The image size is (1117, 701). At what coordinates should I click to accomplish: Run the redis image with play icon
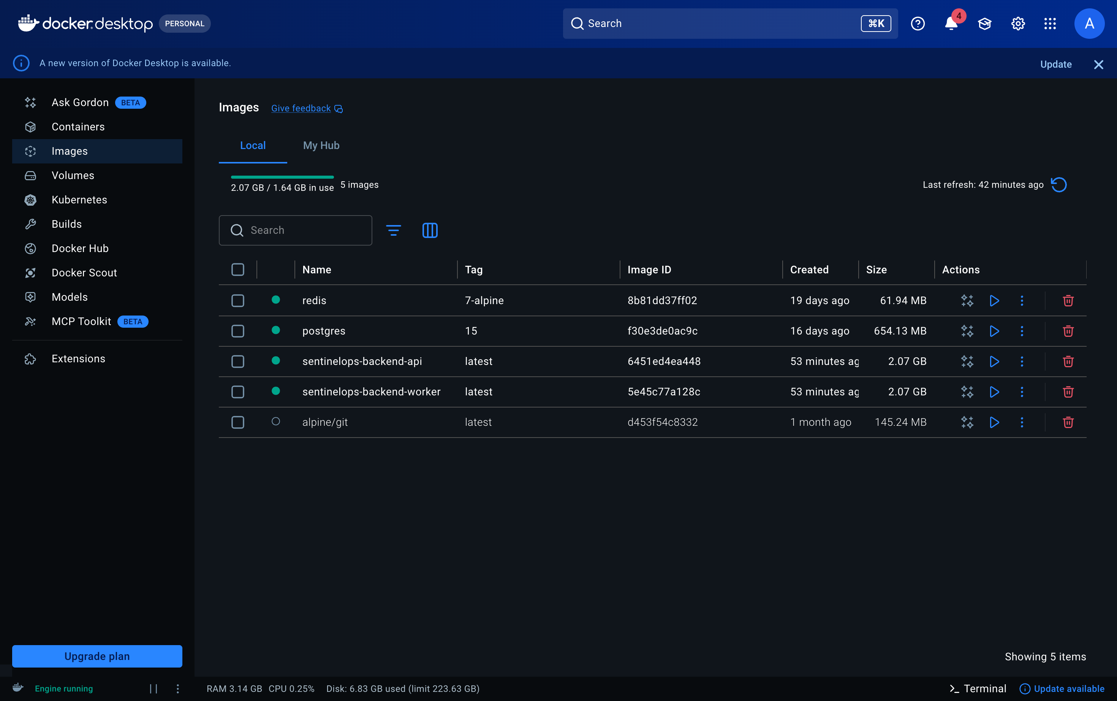(994, 300)
